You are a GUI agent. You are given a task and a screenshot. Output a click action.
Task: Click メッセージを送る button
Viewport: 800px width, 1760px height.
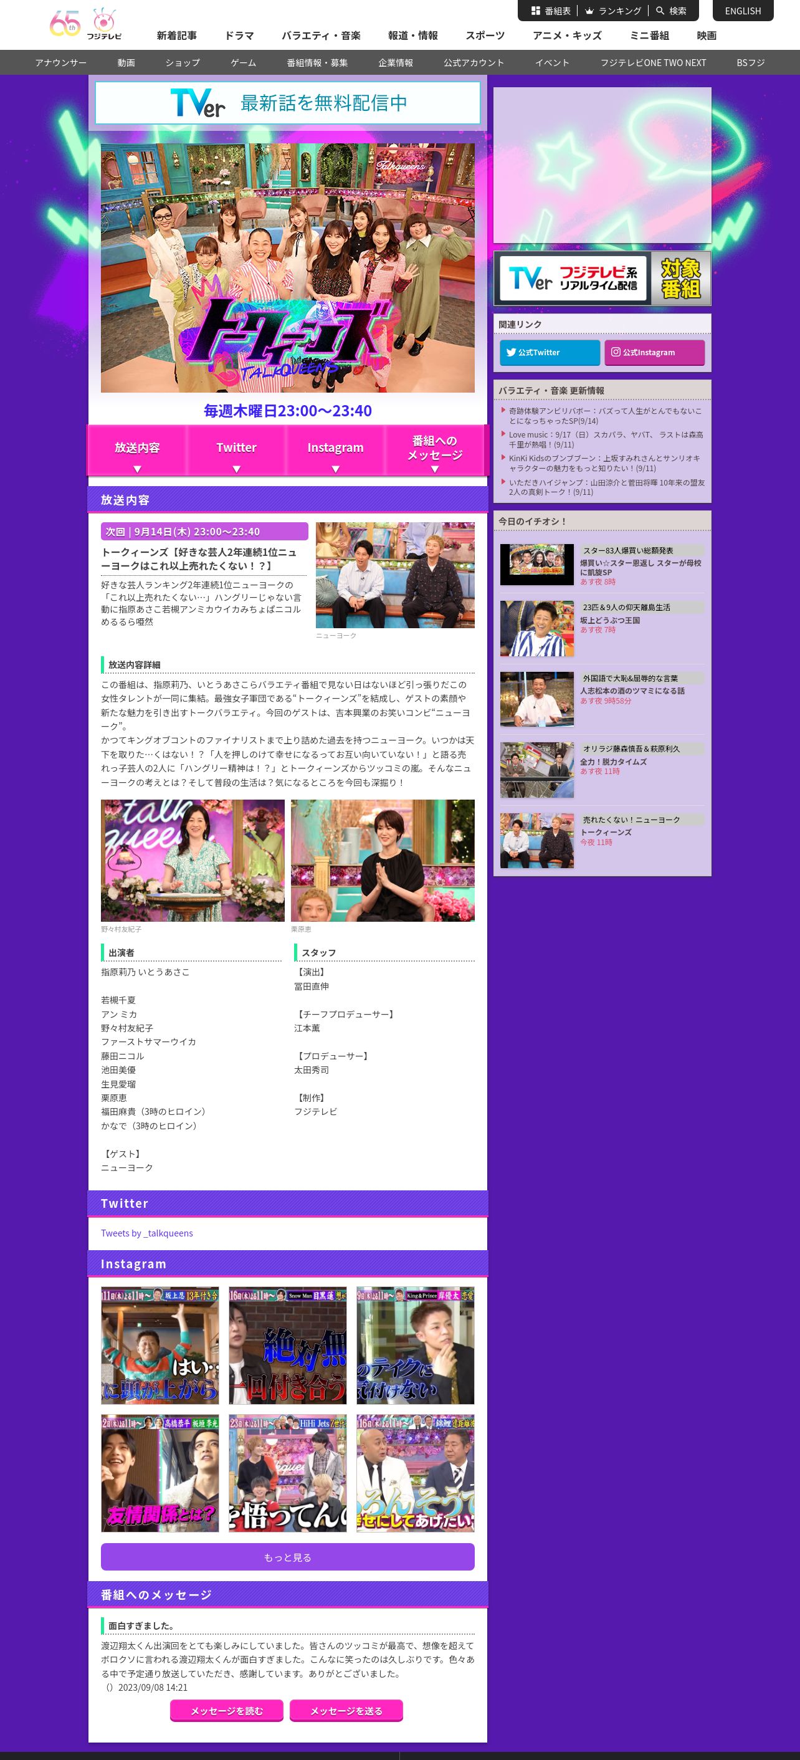pos(346,1711)
